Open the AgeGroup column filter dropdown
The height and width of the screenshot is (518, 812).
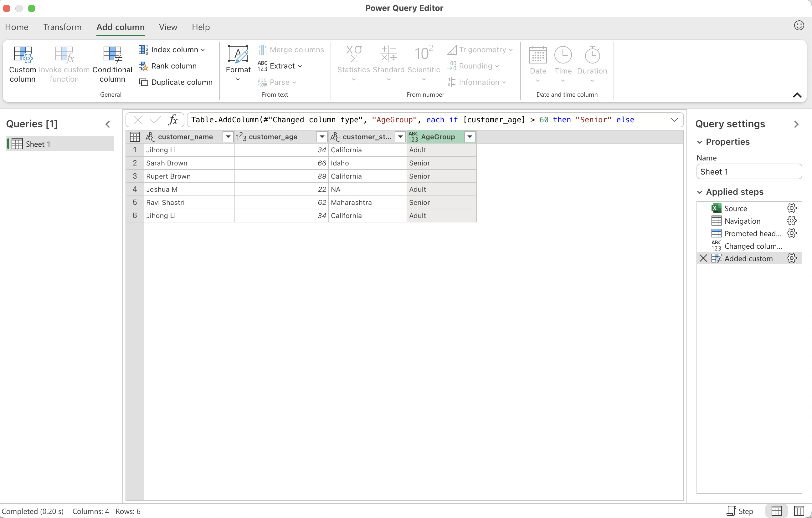(470, 137)
